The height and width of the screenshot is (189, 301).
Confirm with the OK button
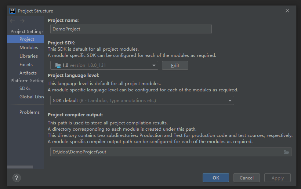click(215, 178)
